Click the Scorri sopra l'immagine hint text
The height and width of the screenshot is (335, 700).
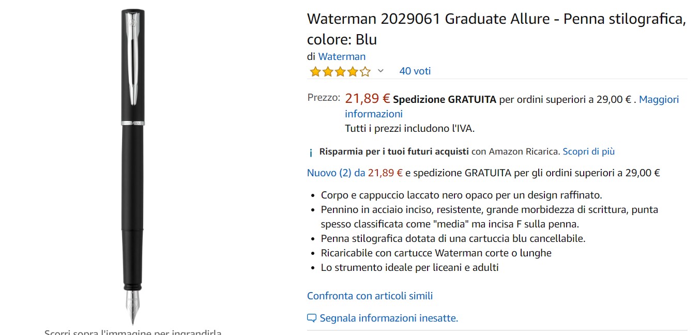133,332
